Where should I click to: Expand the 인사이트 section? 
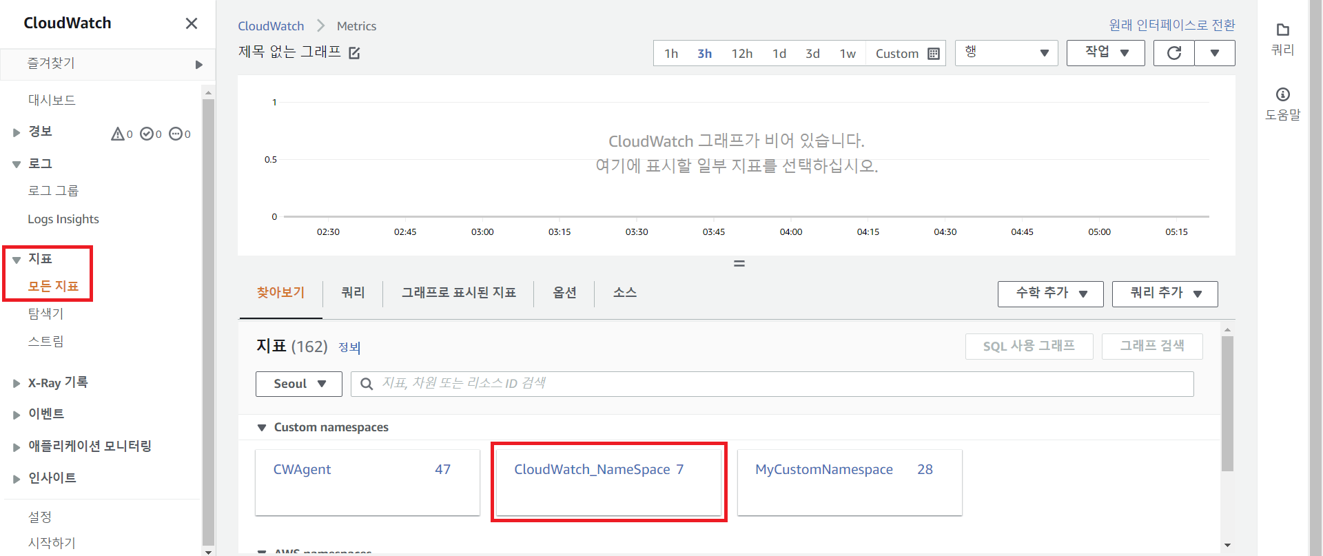(17, 479)
